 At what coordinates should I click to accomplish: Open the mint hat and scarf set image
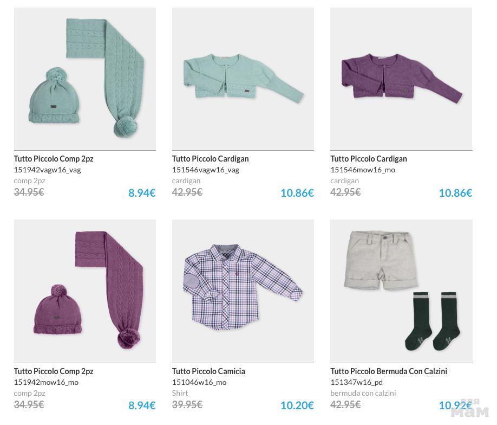85,79
